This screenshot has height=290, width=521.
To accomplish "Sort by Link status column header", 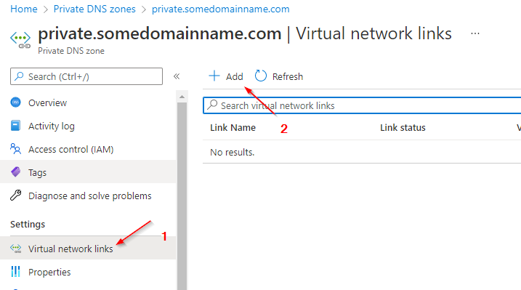I will point(403,128).
